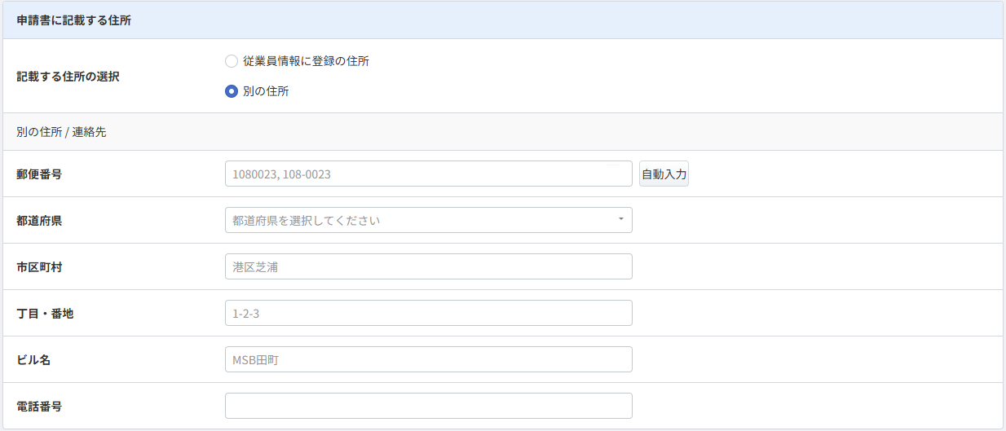
Task: Open the 都道府県を選択してください combo box
Action: pos(429,220)
